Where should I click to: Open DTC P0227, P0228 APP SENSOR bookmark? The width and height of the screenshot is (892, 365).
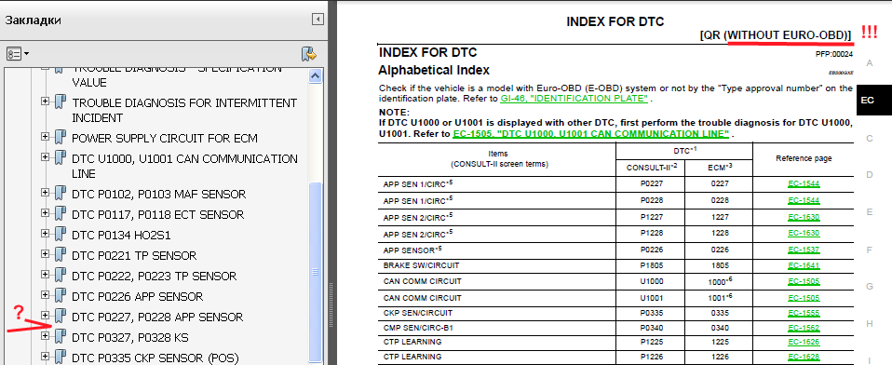[157, 318]
